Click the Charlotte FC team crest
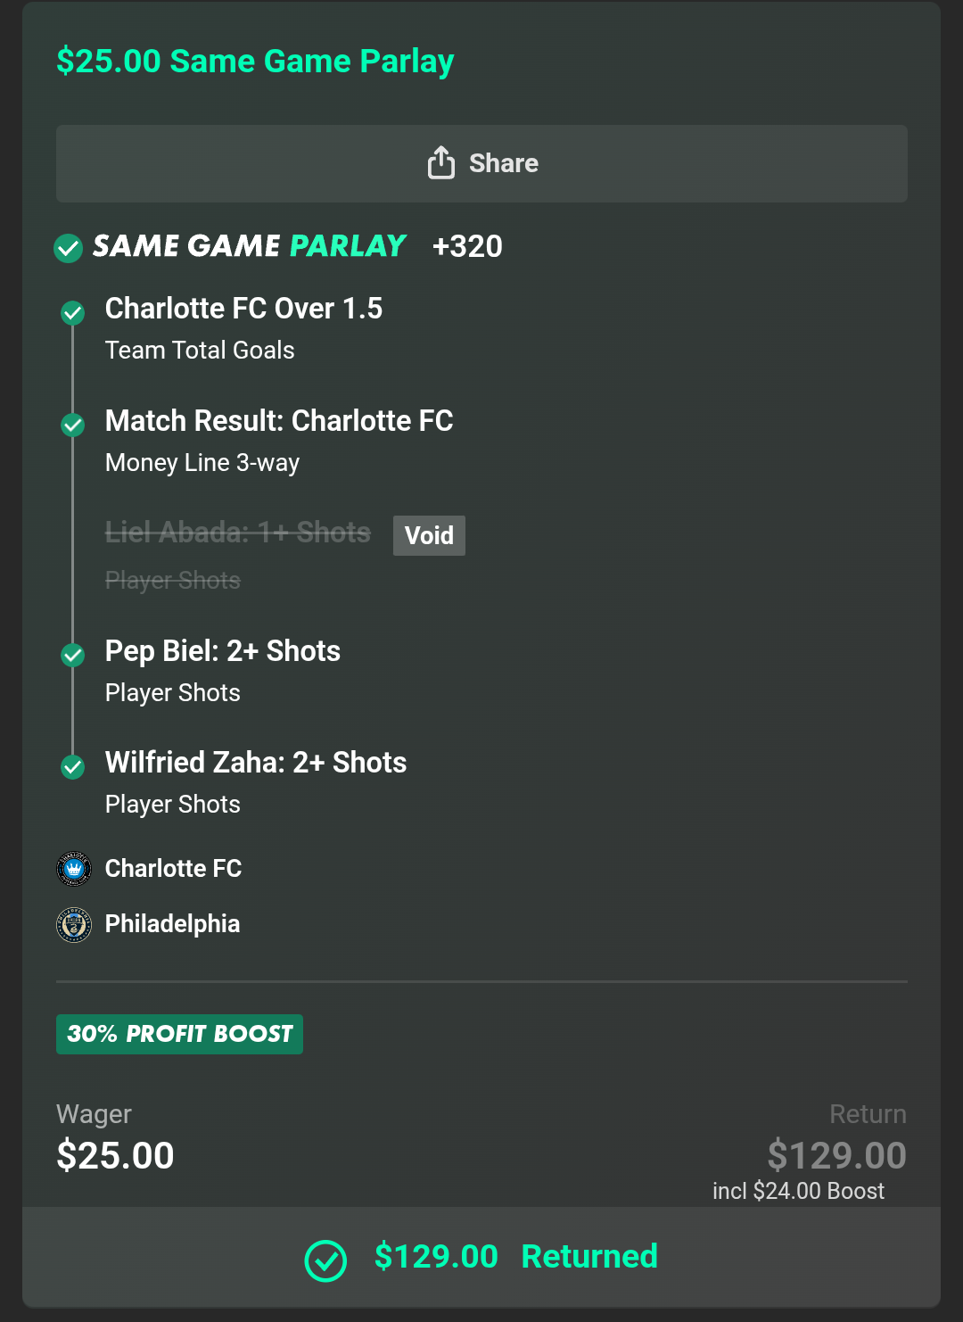 74,869
